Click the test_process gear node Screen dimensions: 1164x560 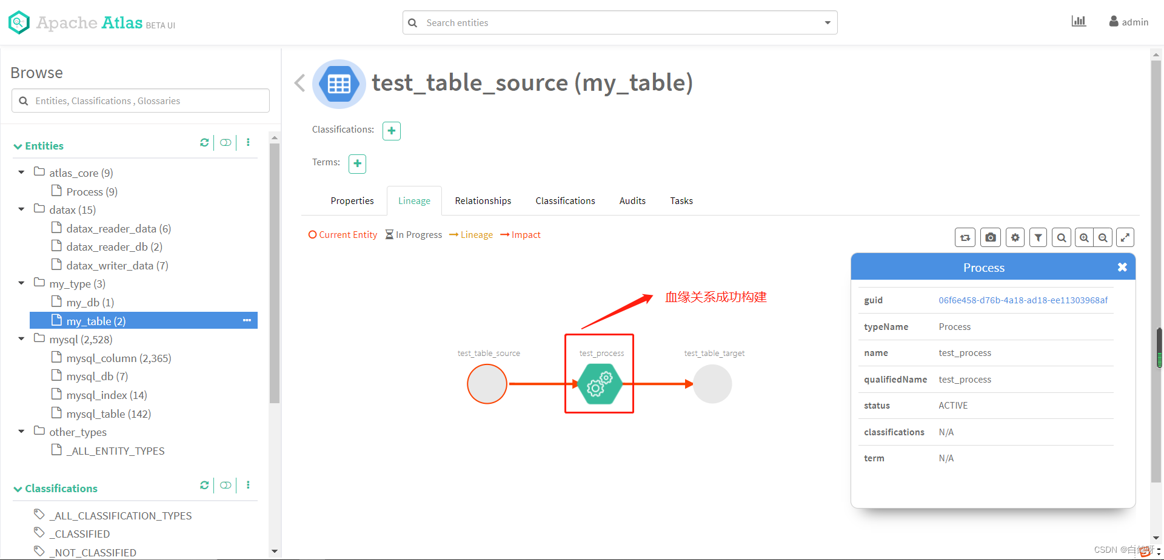click(600, 384)
